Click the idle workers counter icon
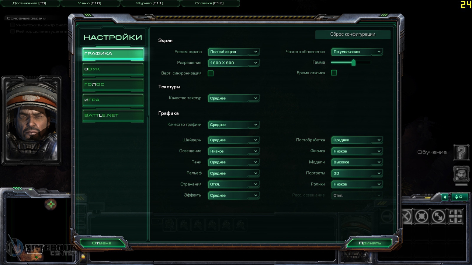Screen dimensions: 472x265 (459, 197)
